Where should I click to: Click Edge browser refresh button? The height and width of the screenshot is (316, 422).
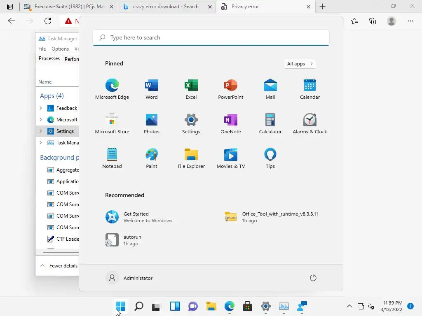[48, 21]
